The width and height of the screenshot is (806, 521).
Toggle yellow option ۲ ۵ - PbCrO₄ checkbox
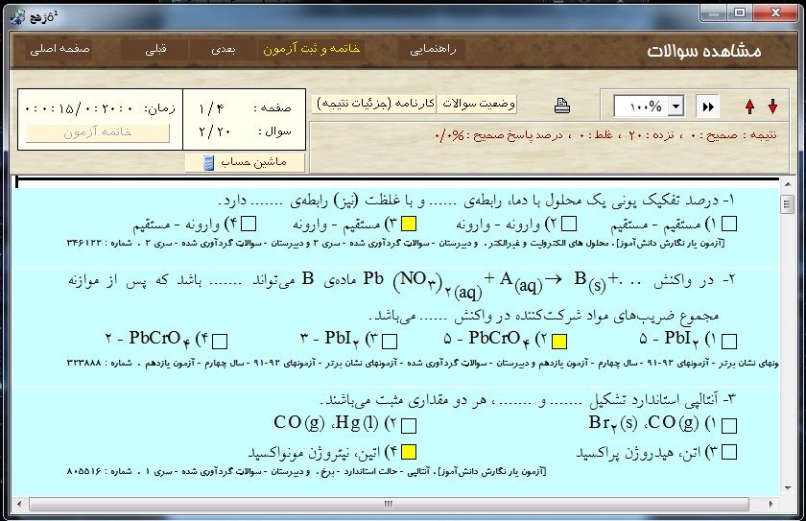(559, 342)
